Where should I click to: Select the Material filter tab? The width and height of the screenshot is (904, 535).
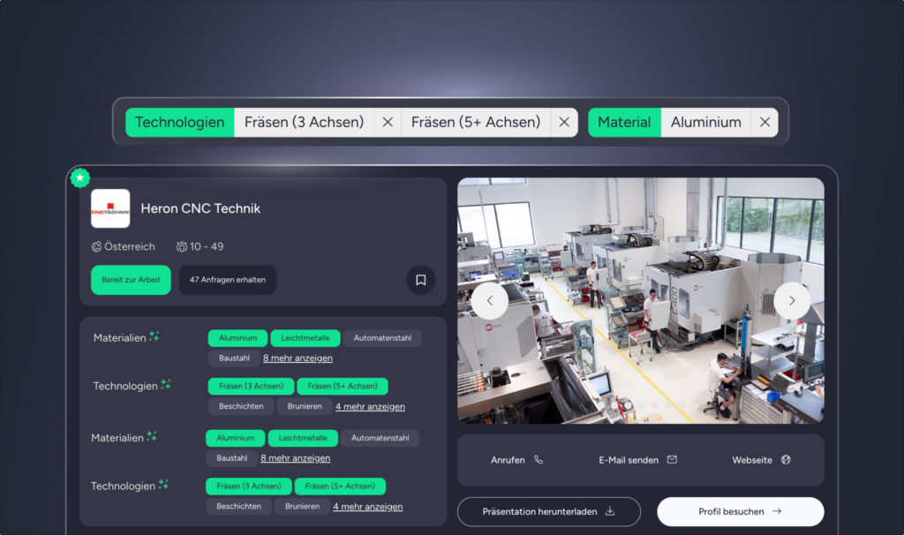click(624, 123)
